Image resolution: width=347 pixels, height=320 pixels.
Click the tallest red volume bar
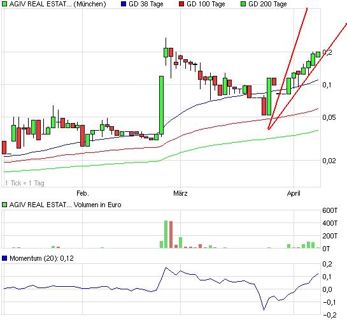click(x=171, y=235)
